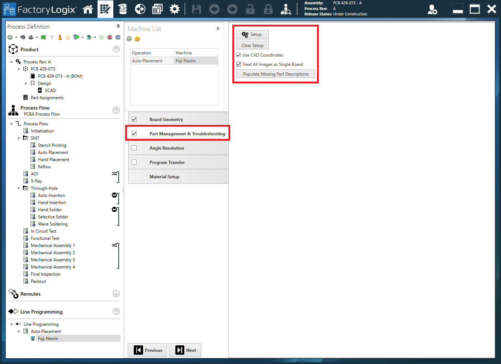This screenshot has height=364, width=501.
Task: Select the Process Definition editor icon in top toolbar
Action: tap(105, 9)
